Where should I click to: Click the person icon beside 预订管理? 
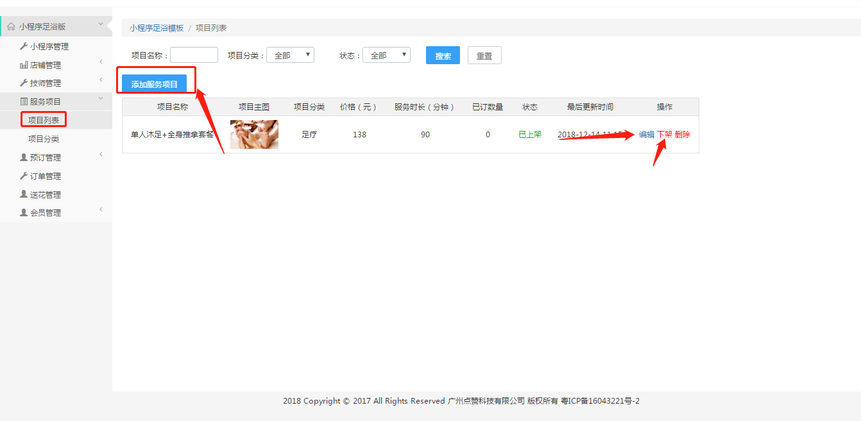click(24, 157)
